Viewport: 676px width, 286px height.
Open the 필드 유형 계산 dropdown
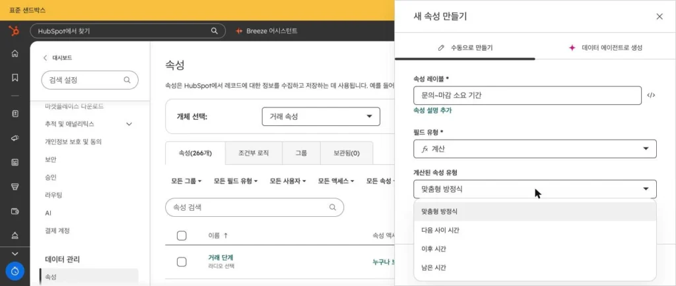click(535, 149)
